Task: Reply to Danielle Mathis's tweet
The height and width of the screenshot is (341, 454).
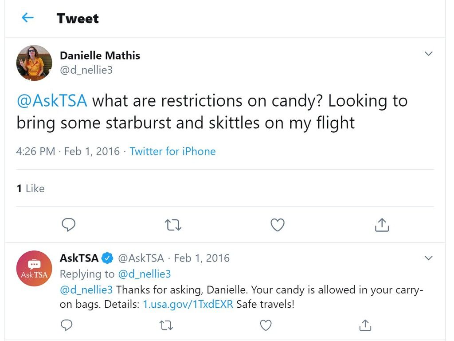Action: (x=69, y=225)
